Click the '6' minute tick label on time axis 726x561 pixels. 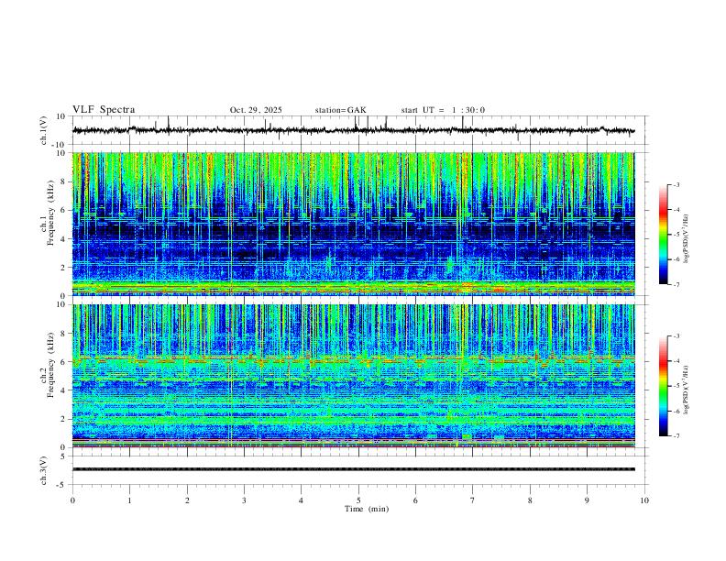coord(416,500)
